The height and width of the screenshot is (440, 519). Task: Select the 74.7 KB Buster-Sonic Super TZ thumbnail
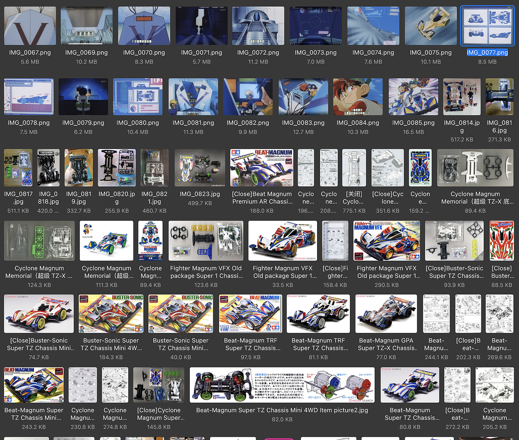tap(39, 313)
